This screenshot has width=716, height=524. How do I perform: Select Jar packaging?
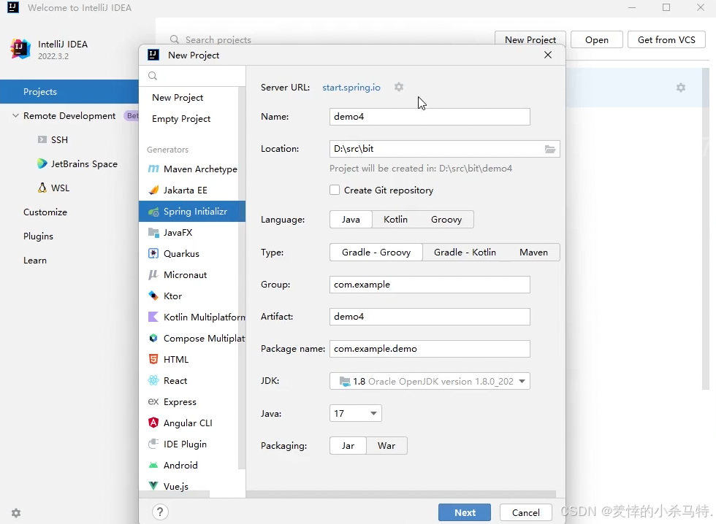pyautogui.click(x=348, y=446)
